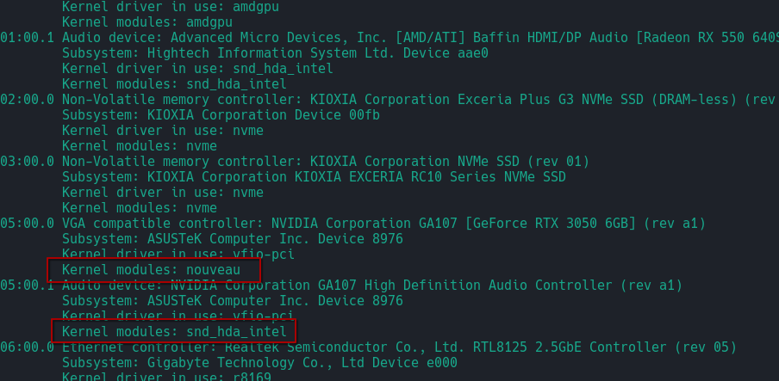Screen dimensions: 779x381
Task: Click 'Kernel modules: snd_hda_intel' under NVIDIA audio
Action: (174, 331)
